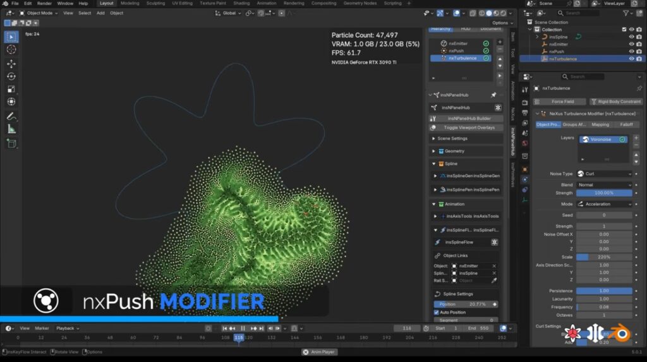Toggle the Voronoise layer checkmark

(x=622, y=140)
